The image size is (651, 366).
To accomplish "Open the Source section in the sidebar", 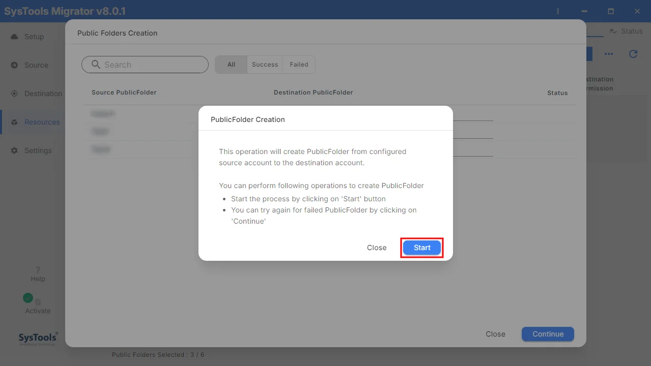I will click(x=33, y=65).
